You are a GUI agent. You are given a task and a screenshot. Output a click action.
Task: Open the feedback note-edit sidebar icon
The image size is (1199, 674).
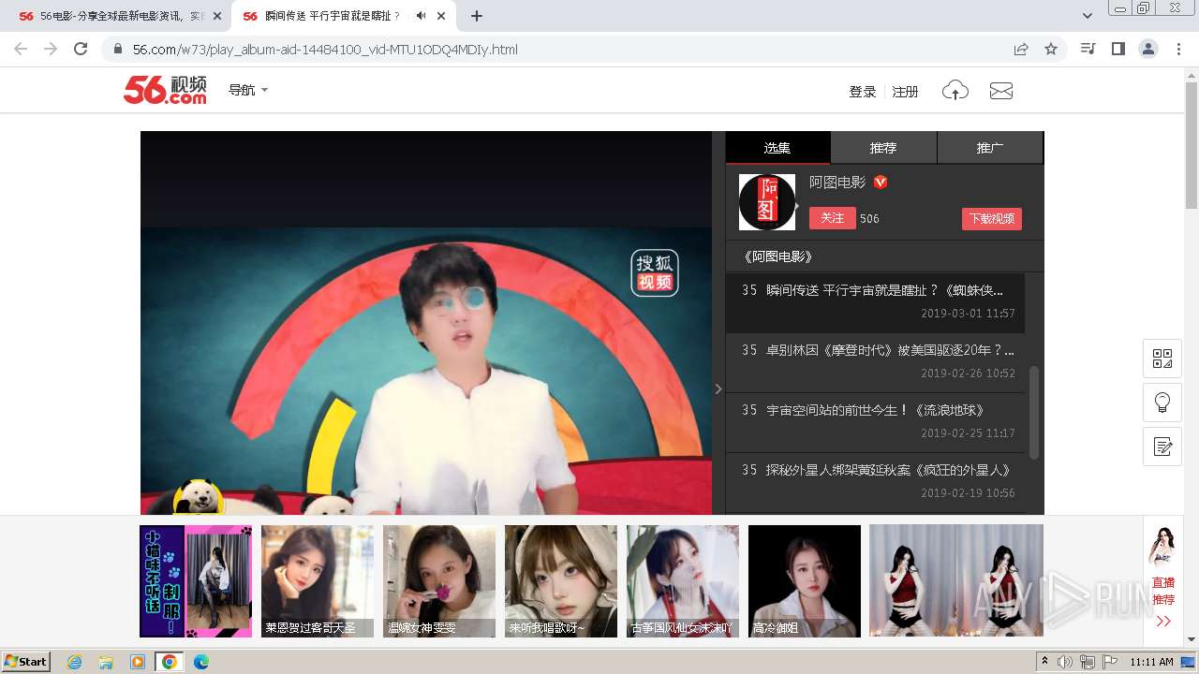click(x=1162, y=447)
